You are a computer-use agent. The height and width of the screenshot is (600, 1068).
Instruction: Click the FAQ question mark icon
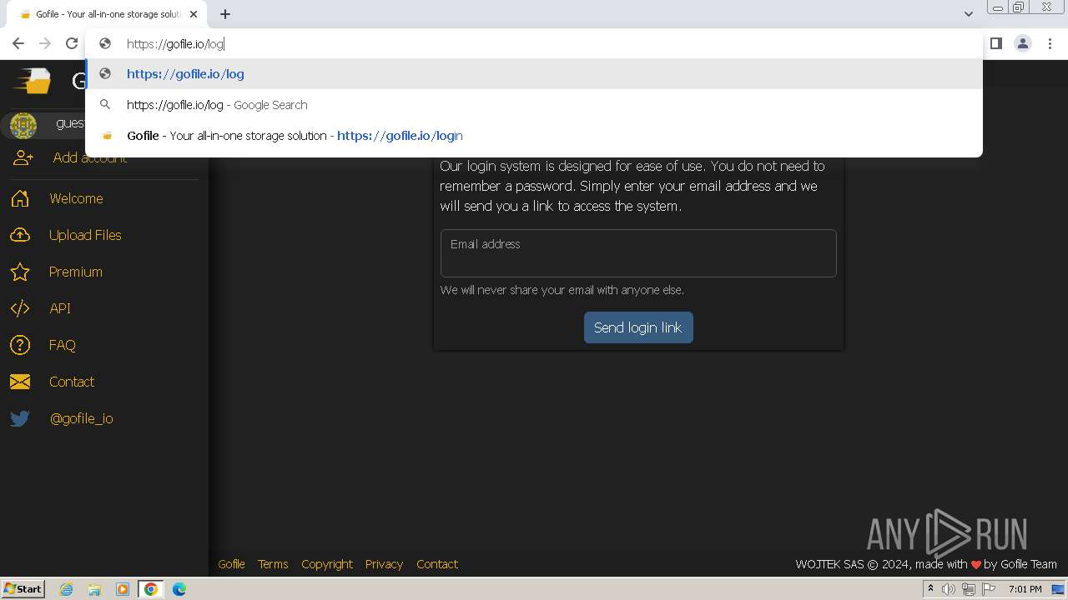click(20, 345)
